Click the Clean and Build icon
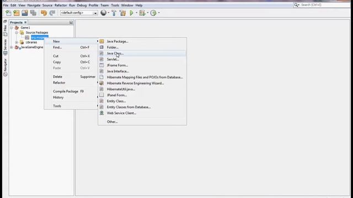 [x=122, y=13]
